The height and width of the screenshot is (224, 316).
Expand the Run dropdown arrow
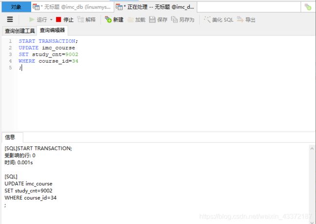pos(51,19)
